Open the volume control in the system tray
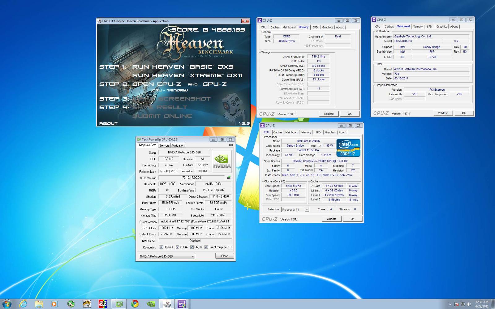 pos(469,304)
